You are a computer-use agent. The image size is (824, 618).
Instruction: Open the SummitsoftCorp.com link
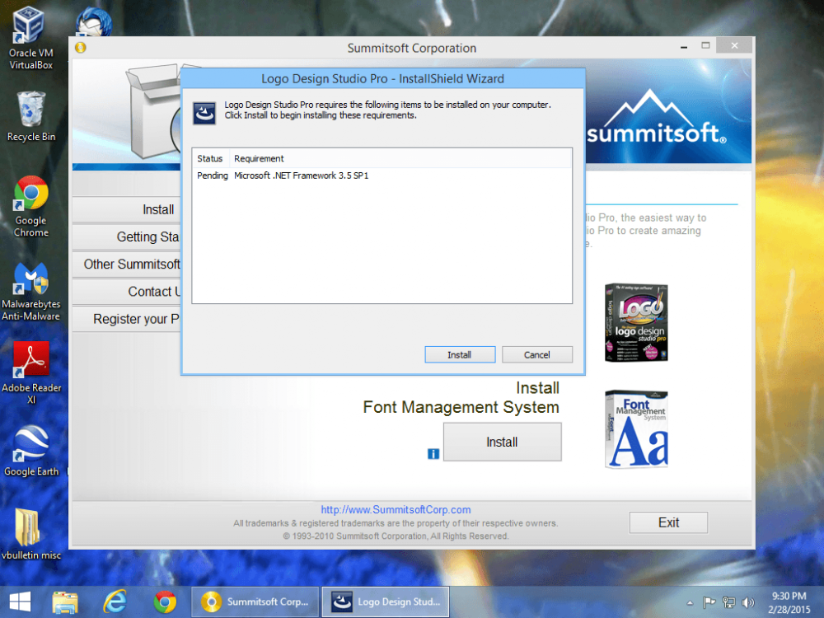pyautogui.click(x=396, y=509)
